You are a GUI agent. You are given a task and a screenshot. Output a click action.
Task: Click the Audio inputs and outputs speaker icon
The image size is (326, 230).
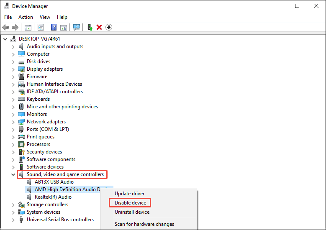click(21, 46)
